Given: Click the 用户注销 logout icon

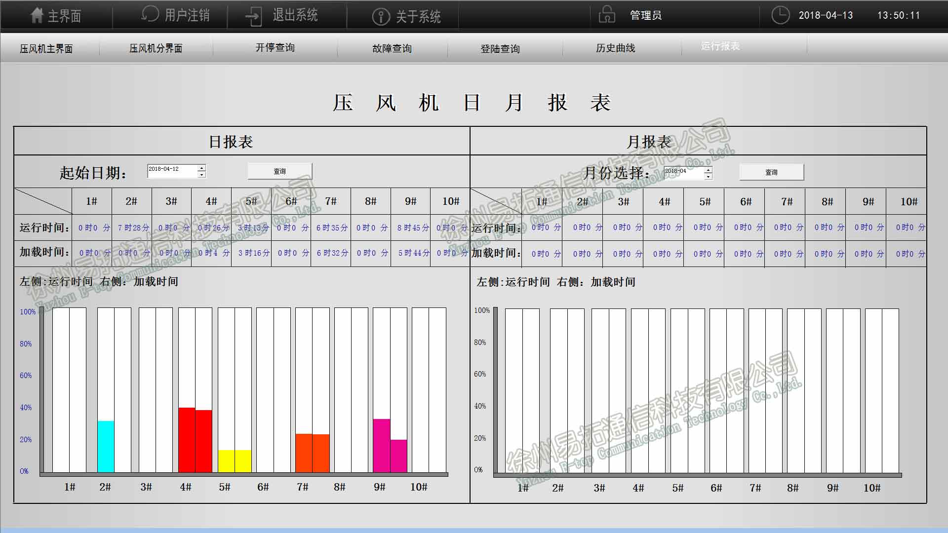Looking at the screenshot, I should point(150,14).
